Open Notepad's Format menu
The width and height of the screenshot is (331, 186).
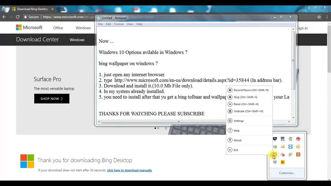[x=119, y=24]
